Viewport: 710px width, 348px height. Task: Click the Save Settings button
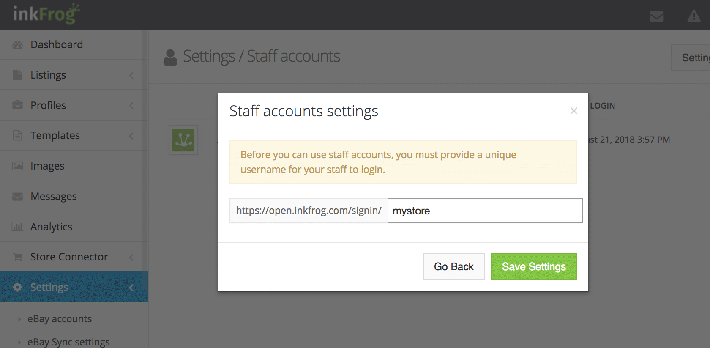(534, 267)
